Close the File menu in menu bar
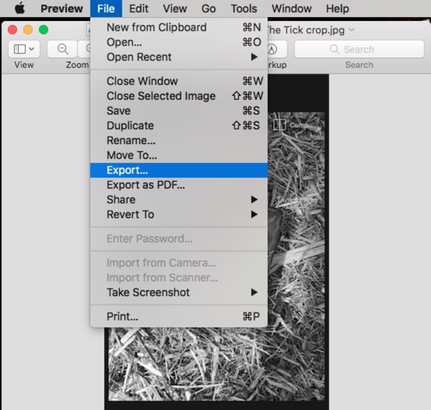 tap(106, 8)
